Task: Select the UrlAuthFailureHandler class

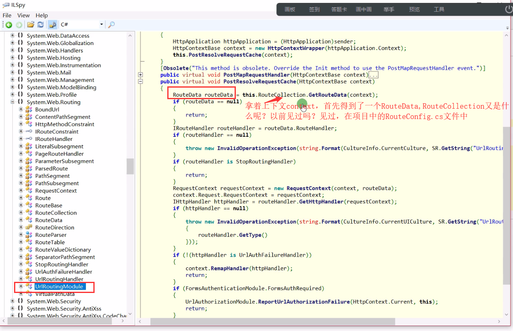Action: pyautogui.click(x=64, y=271)
